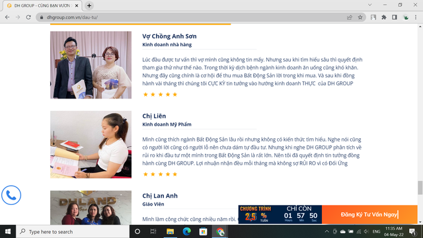Click the taskbar search box

73,231
